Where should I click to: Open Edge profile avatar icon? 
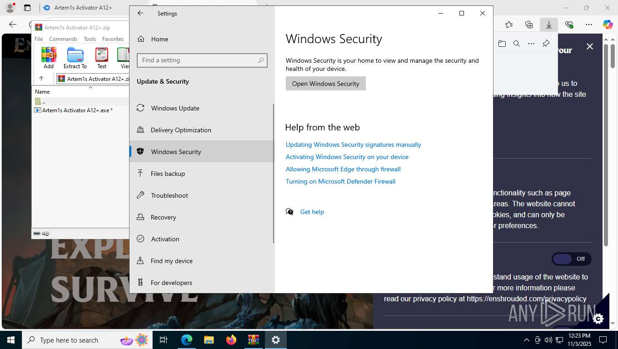point(10,8)
